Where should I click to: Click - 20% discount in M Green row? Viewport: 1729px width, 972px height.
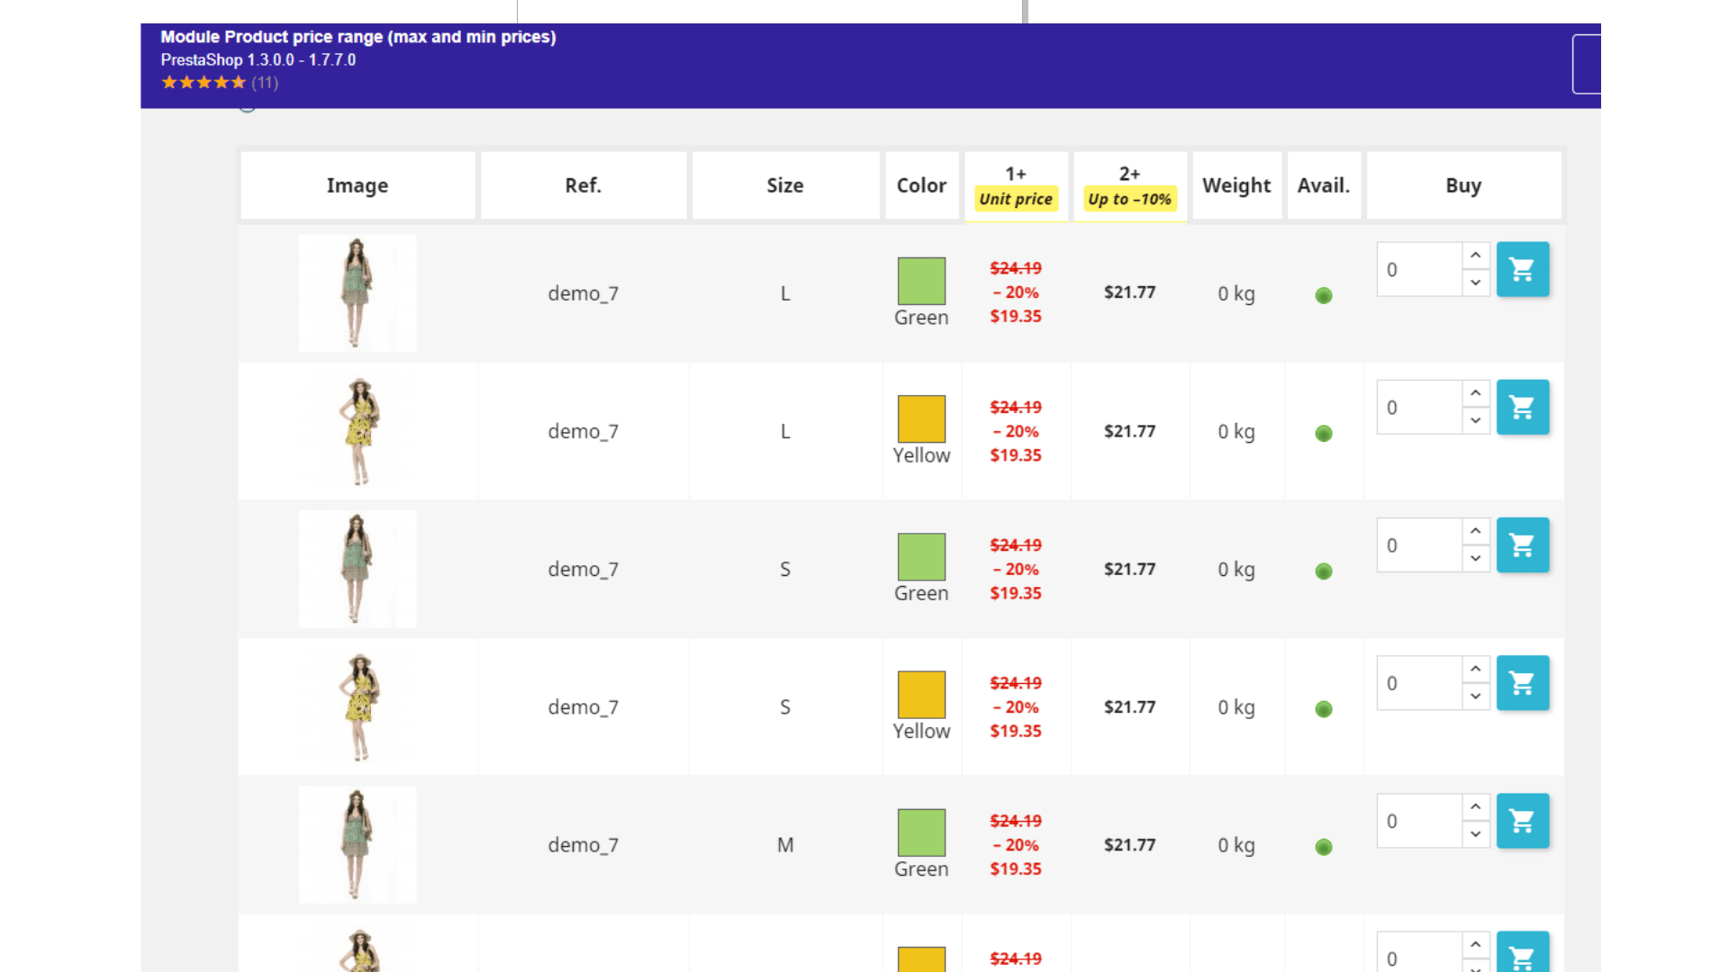point(1016,845)
